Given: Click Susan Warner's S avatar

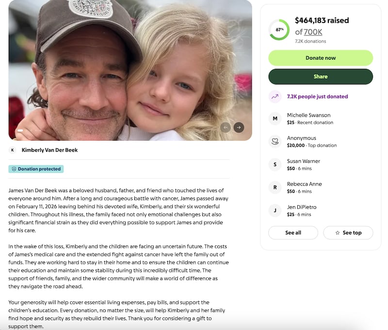Looking at the screenshot, I should [x=275, y=165].
